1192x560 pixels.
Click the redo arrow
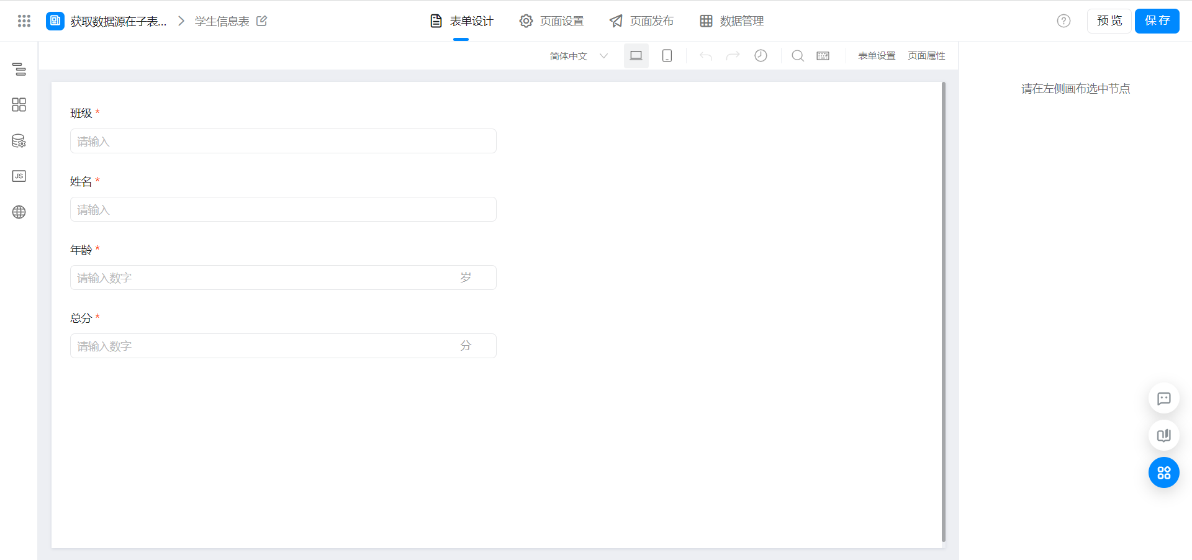click(x=733, y=56)
